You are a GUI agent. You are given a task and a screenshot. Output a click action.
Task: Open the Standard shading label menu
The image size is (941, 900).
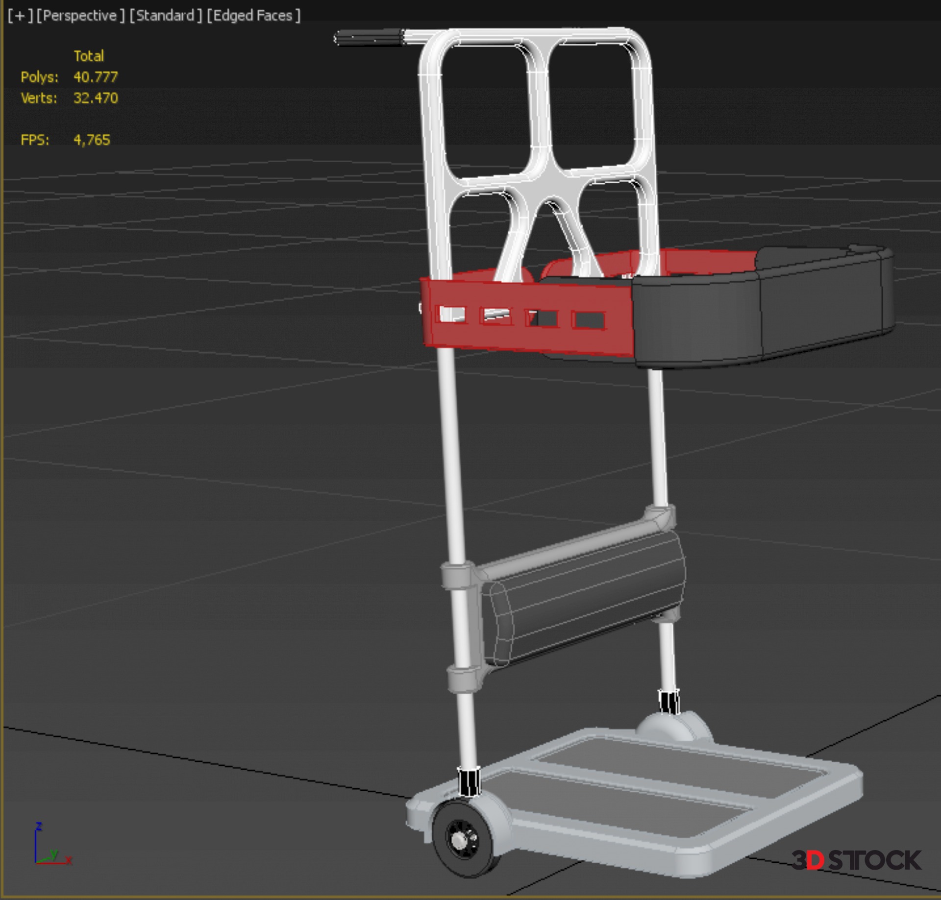[165, 16]
